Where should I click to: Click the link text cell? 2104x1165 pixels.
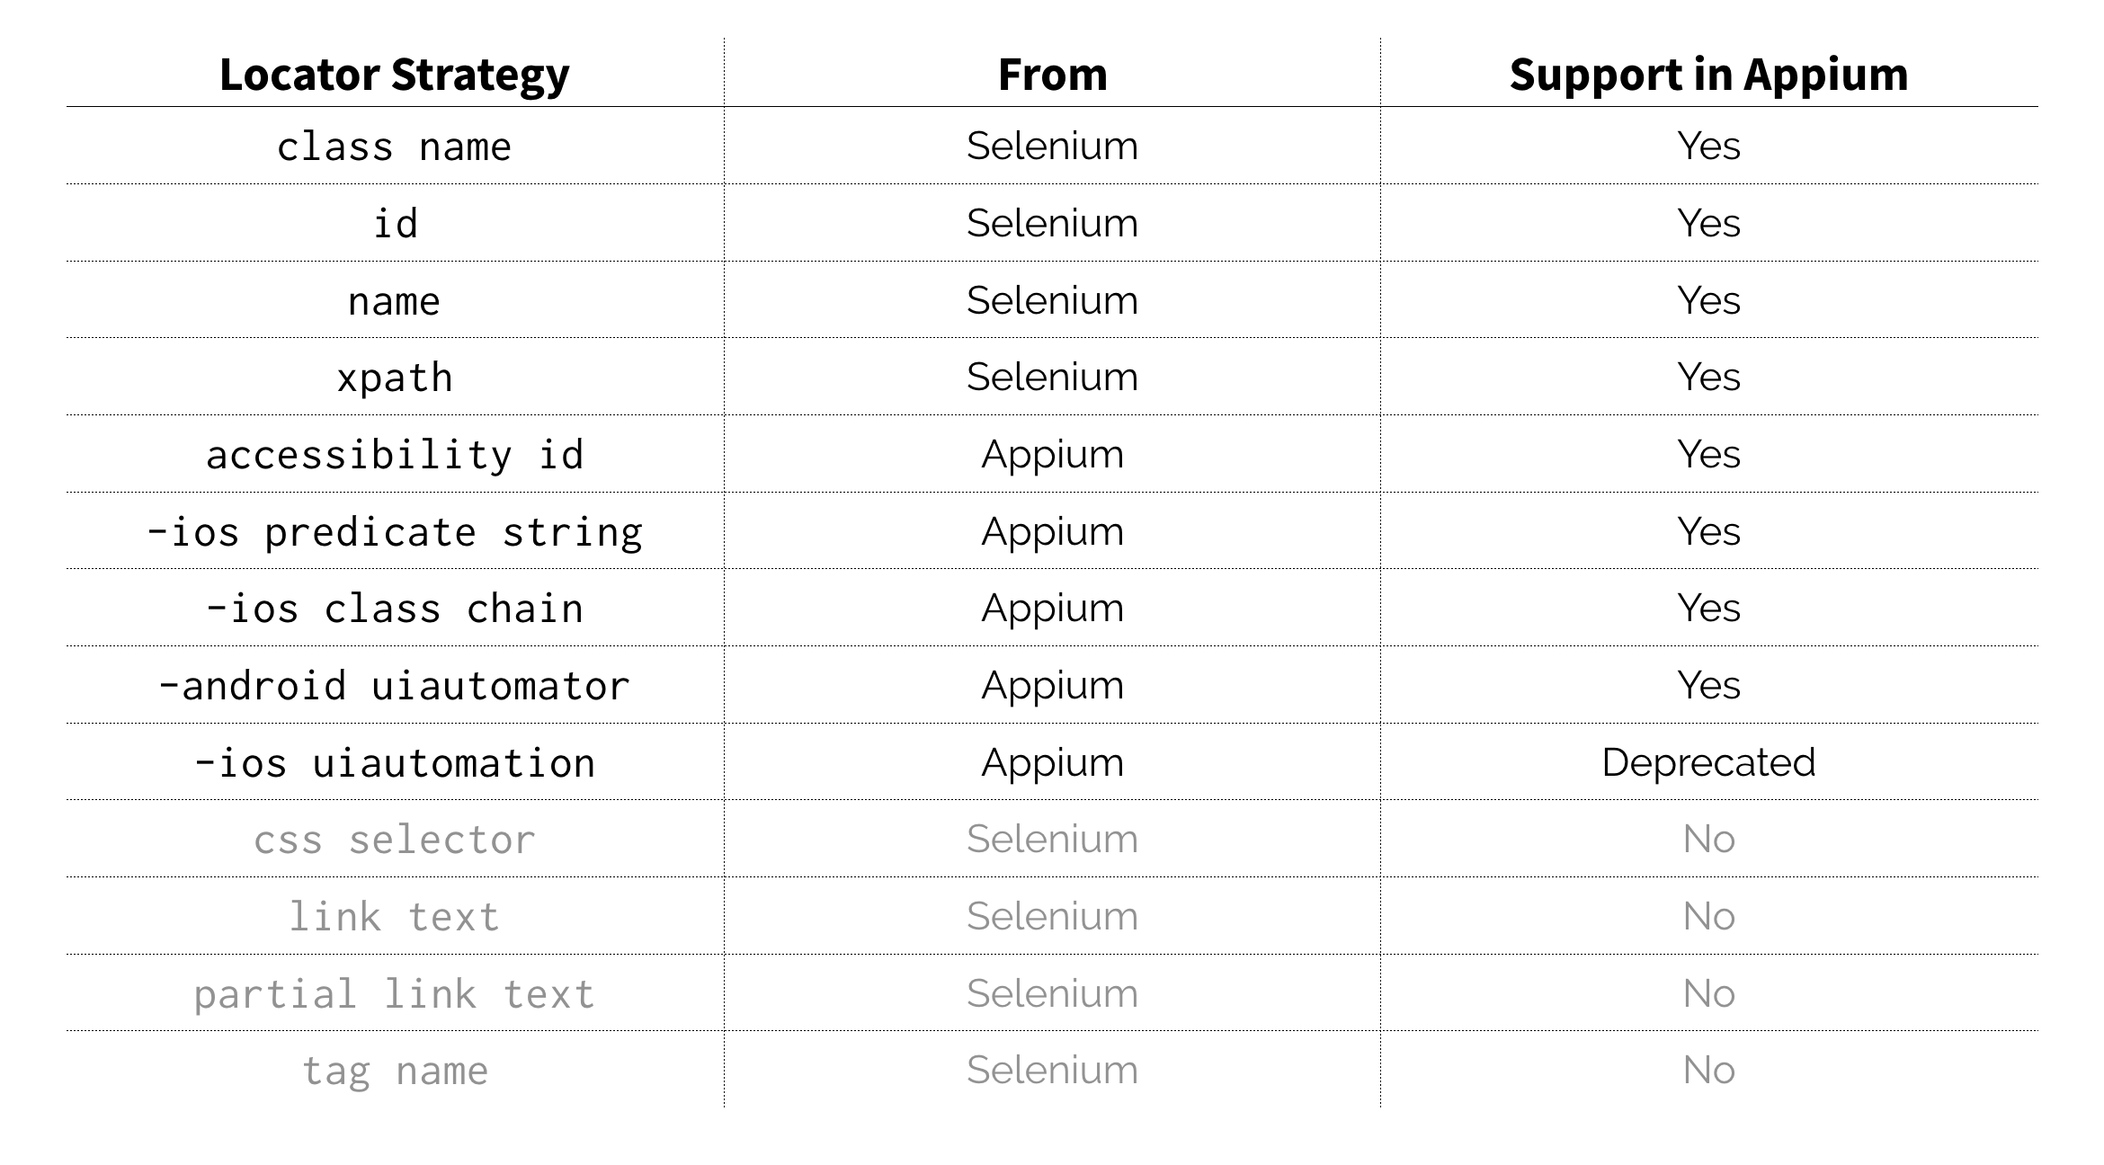point(394,917)
